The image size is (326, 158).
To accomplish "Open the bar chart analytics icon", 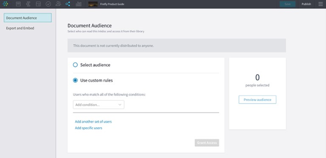I will point(79,4).
